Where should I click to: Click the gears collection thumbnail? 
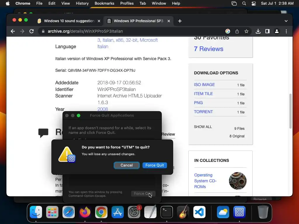[x=238, y=181]
